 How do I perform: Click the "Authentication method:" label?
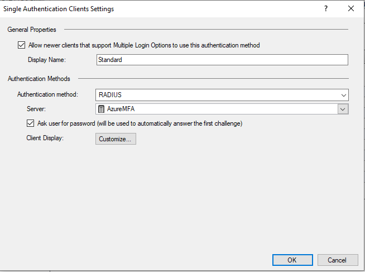[47, 94]
